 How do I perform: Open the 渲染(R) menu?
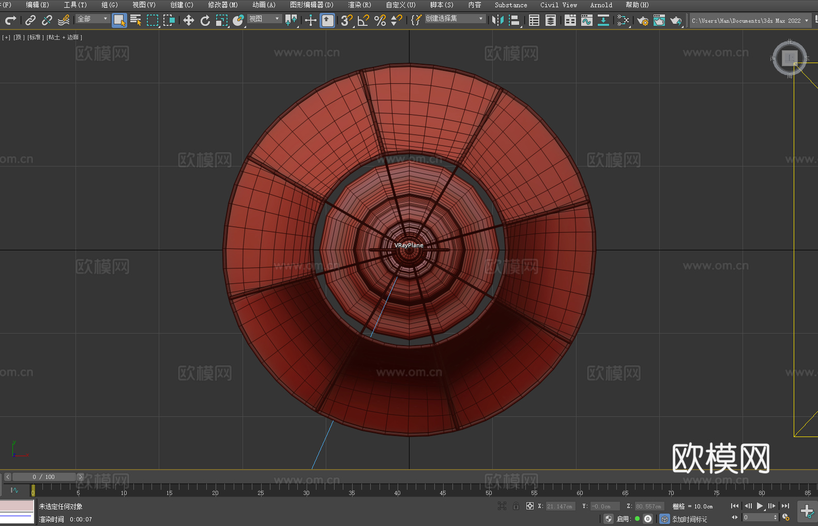pyautogui.click(x=359, y=5)
